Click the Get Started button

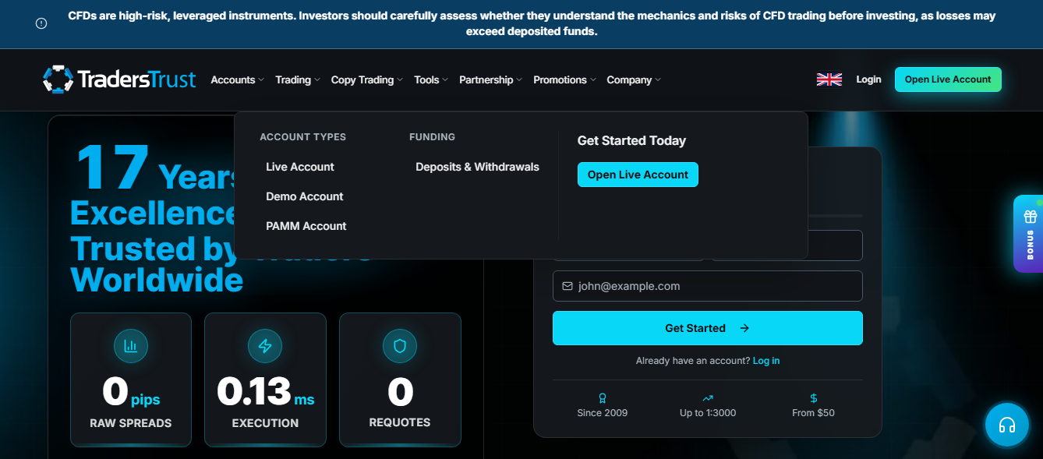click(x=708, y=328)
